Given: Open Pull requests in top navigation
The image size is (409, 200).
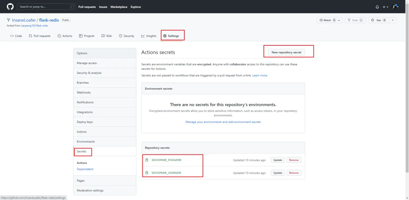Looking at the screenshot, I should click(87, 7).
